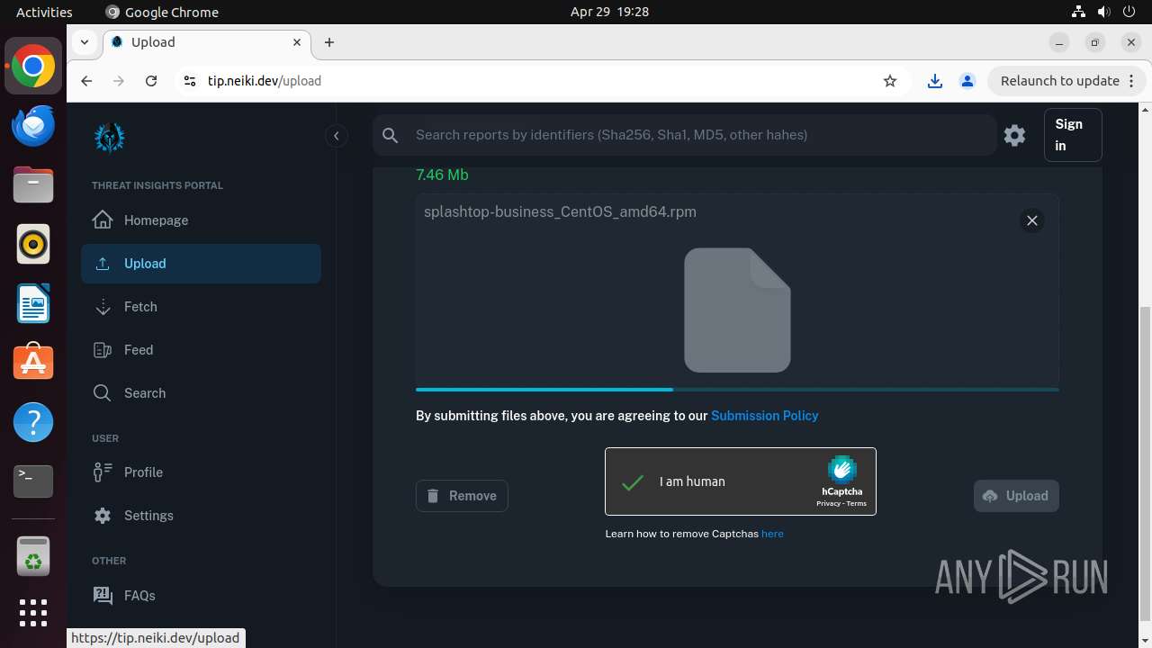This screenshot has height=648, width=1152.
Task: Go to the Feed page
Action: pos(201,350)
